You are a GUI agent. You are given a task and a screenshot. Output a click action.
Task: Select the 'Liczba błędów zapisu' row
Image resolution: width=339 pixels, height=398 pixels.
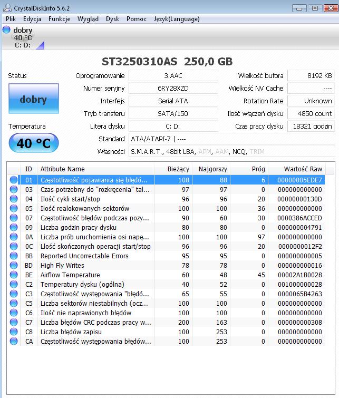pos(166,332)
